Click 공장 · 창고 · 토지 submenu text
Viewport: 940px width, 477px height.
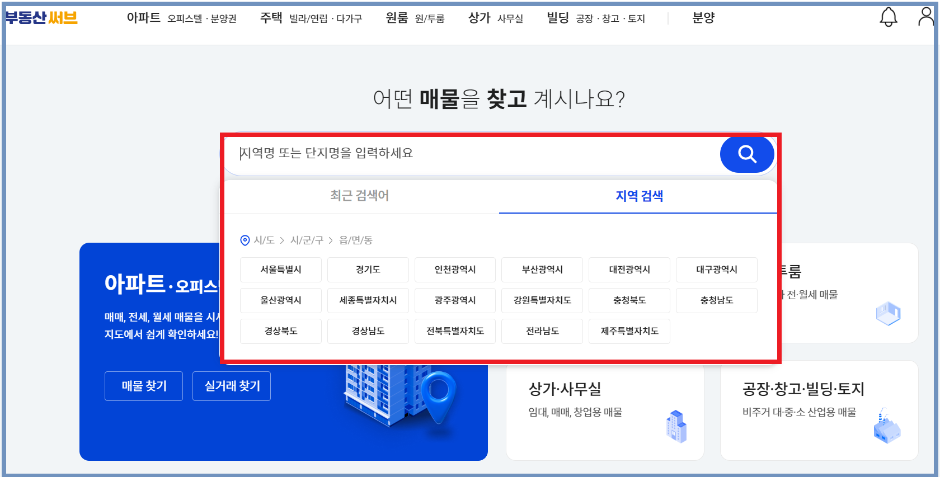click(x=610, y=19)
